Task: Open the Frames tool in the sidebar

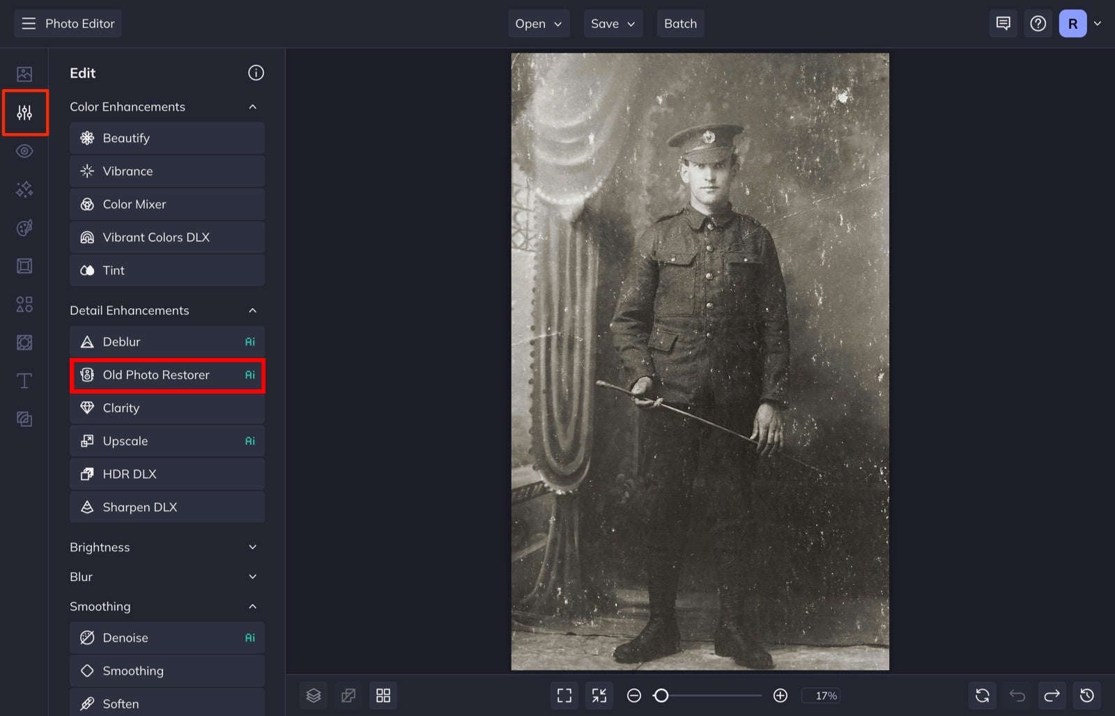Action: [25, 265]
